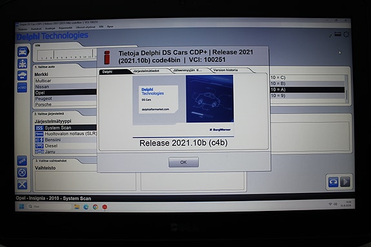This screenshot has width=371, height=247.
Task: Switch to the Jälleenmyyjän tab
Action: click(x=187, y=70)
